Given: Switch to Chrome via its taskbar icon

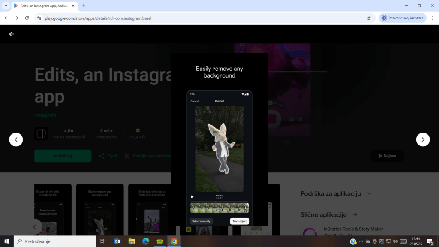Looking at the screenshot, I should pyautogui.click(x=174, y=241).
